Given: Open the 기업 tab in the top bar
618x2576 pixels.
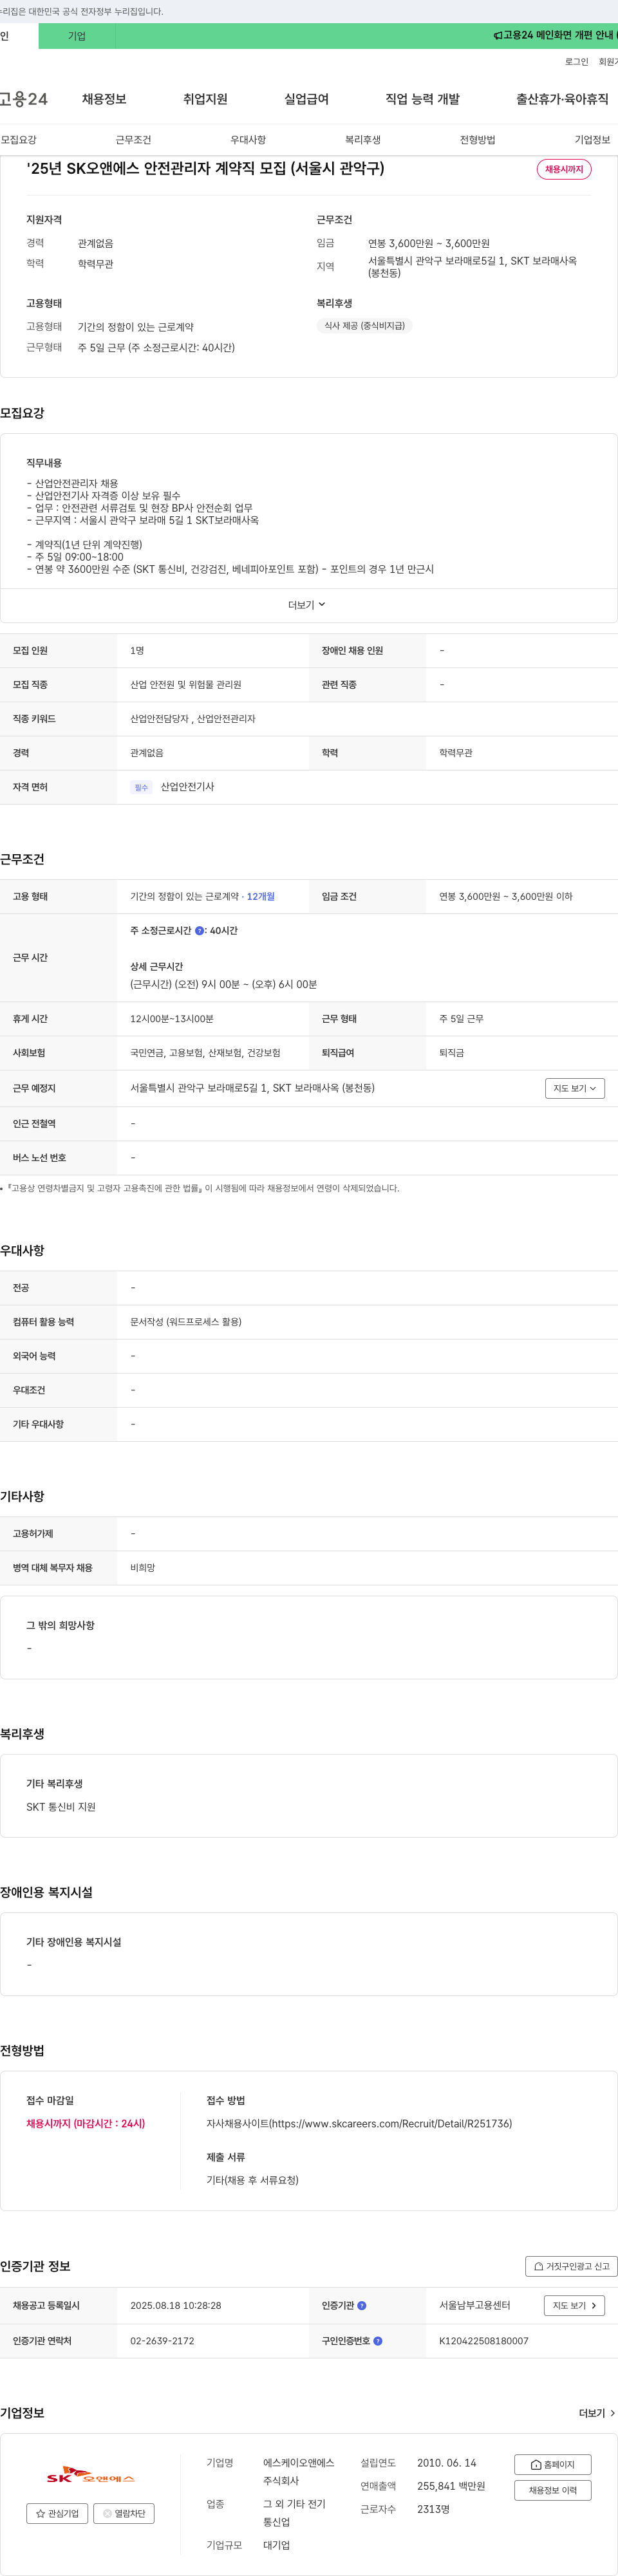Looking at the screenshot, I should pos(77,36).
